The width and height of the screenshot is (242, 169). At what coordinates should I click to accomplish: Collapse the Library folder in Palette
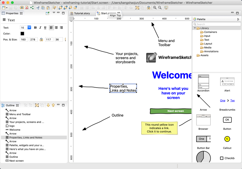point(195,28)
